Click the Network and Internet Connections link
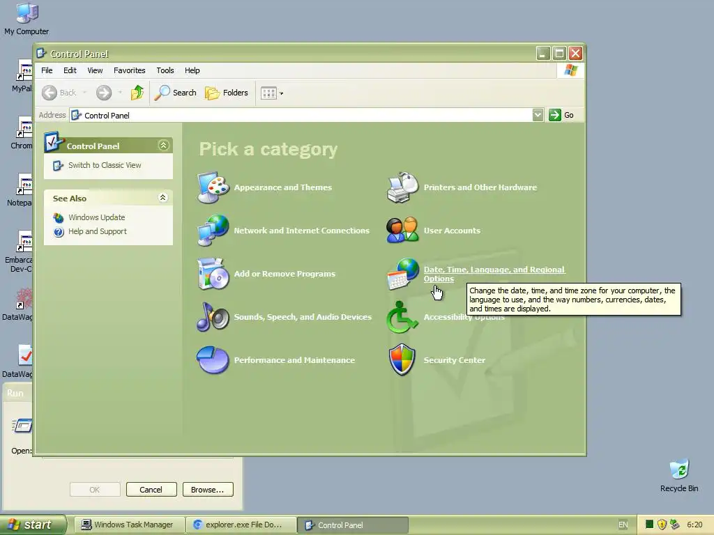714x535 pixels. pyautogui.click(x=301, y=231)
